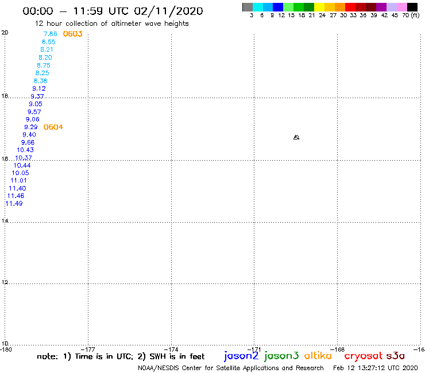Select the 8.38 wave height value

tap(40, 81)
